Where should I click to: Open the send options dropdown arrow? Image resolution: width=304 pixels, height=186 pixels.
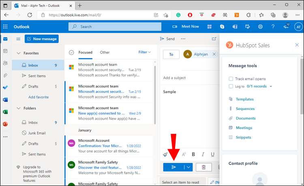click(188, 167)
